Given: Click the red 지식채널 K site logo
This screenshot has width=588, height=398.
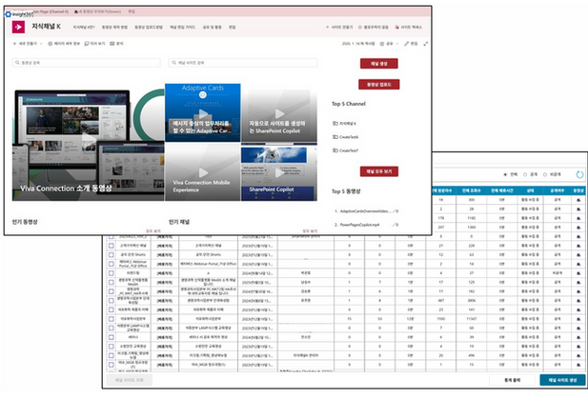Looking at the screenshot, I should (18, 27).
